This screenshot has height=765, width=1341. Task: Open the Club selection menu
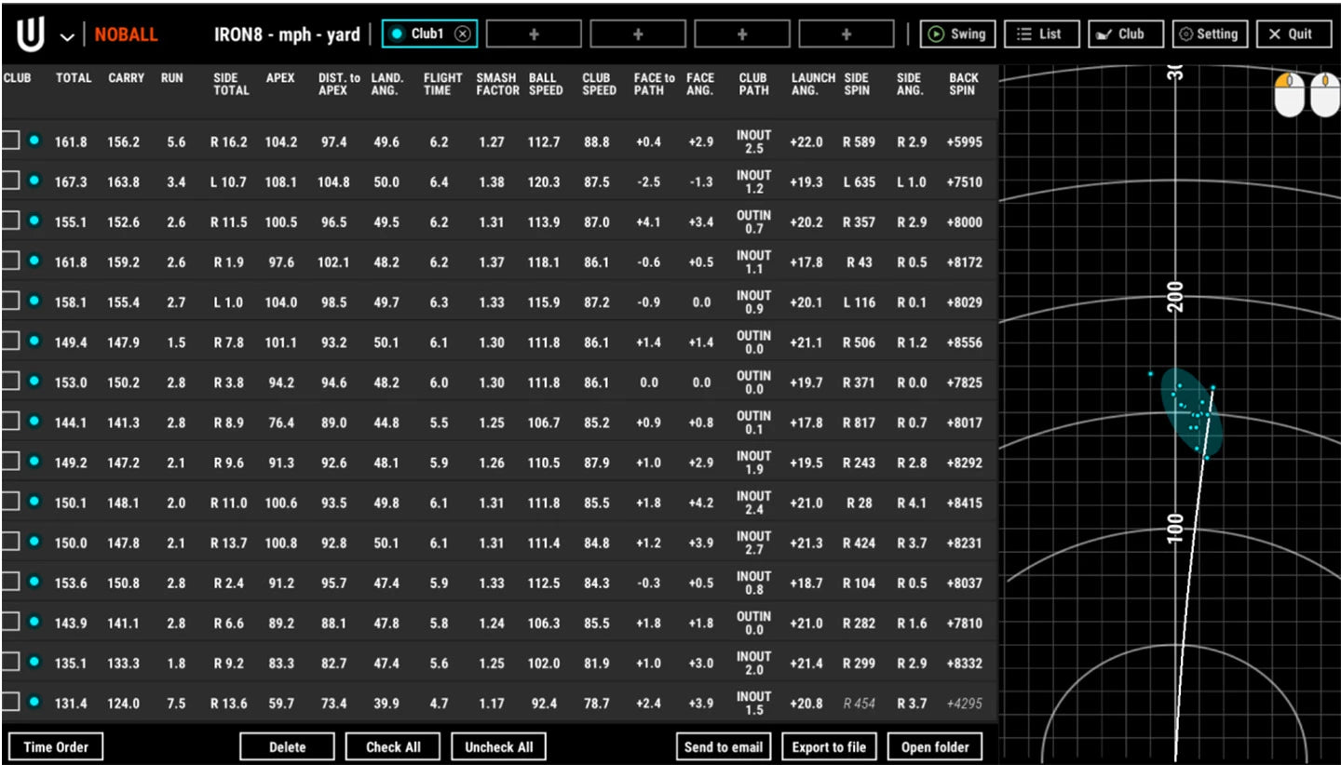coord(1125,34)
